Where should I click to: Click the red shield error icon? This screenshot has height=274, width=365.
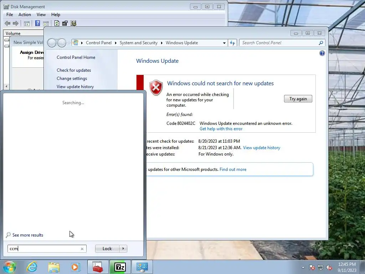pyautogui.click(x=156, y=88)
